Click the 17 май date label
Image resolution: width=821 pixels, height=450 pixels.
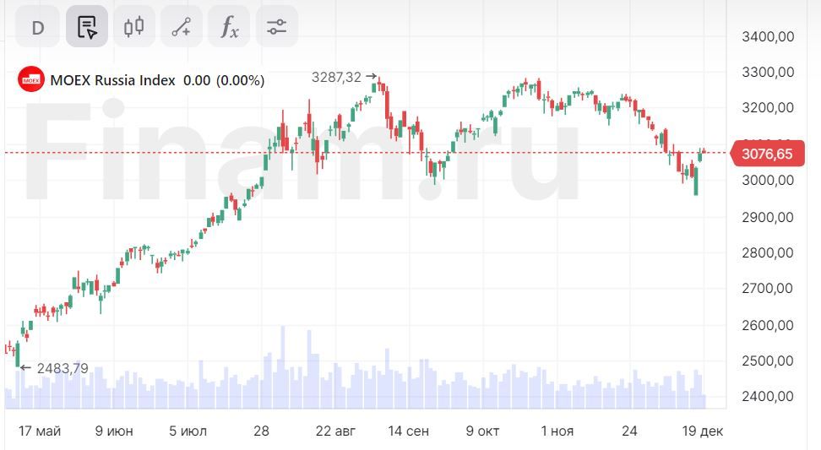tap(40, 431)
